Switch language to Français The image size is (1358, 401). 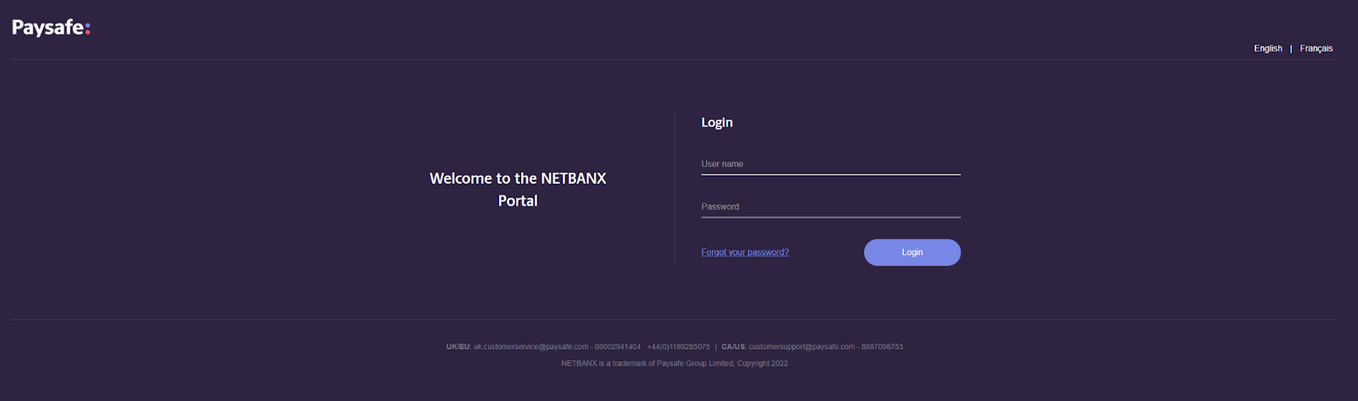pos(1316,48)
